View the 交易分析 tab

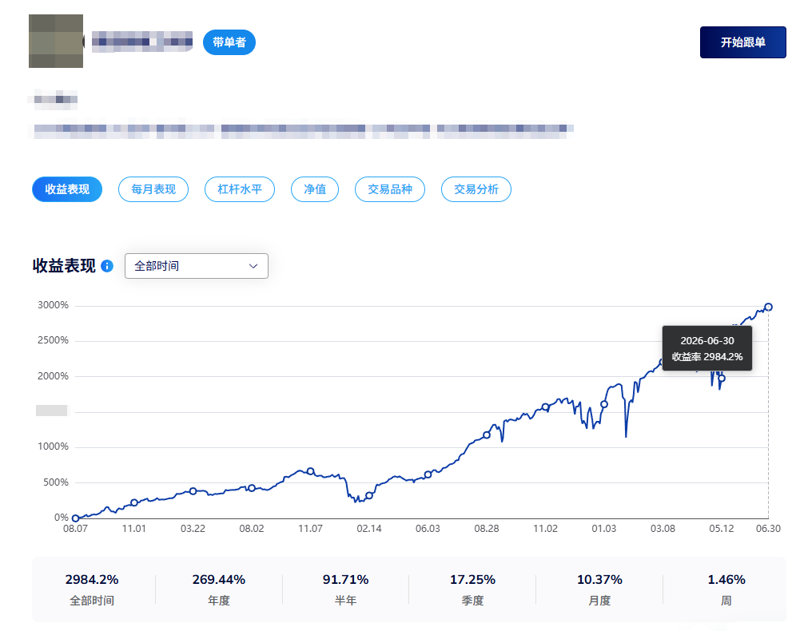(x=476, y=189)
